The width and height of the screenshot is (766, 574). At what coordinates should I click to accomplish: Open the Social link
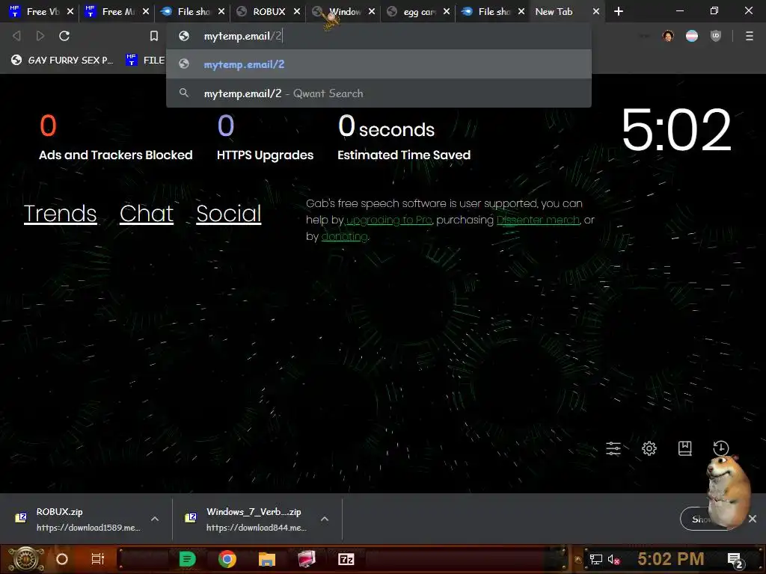pyautogui.click(x=229, y=213)
